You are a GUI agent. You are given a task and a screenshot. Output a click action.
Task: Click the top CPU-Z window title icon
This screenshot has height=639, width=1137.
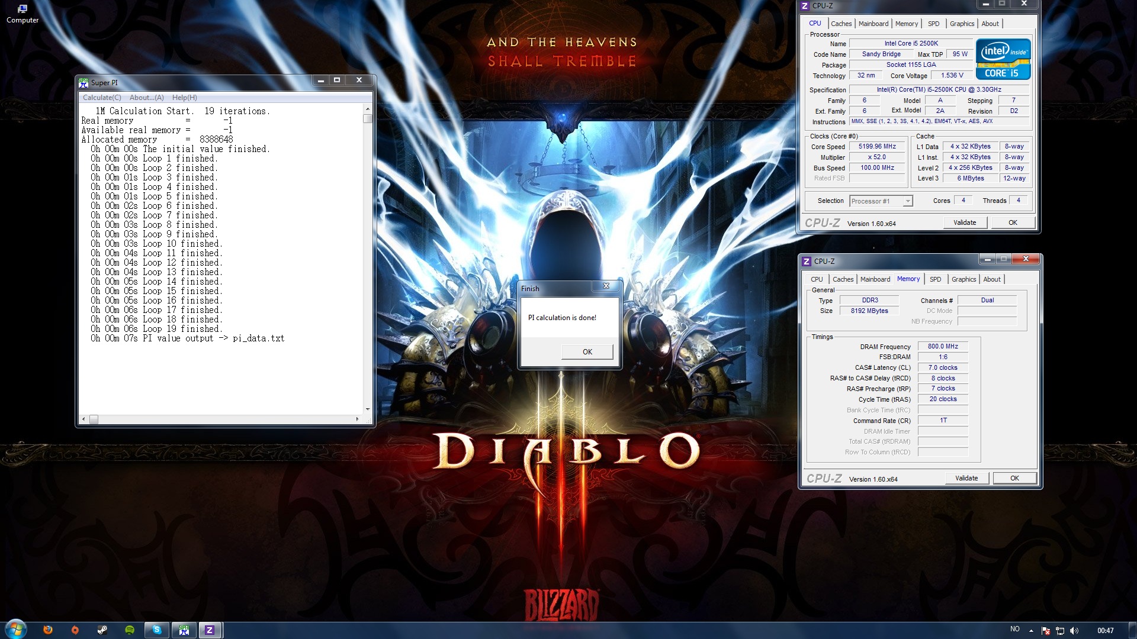(804, 6)
